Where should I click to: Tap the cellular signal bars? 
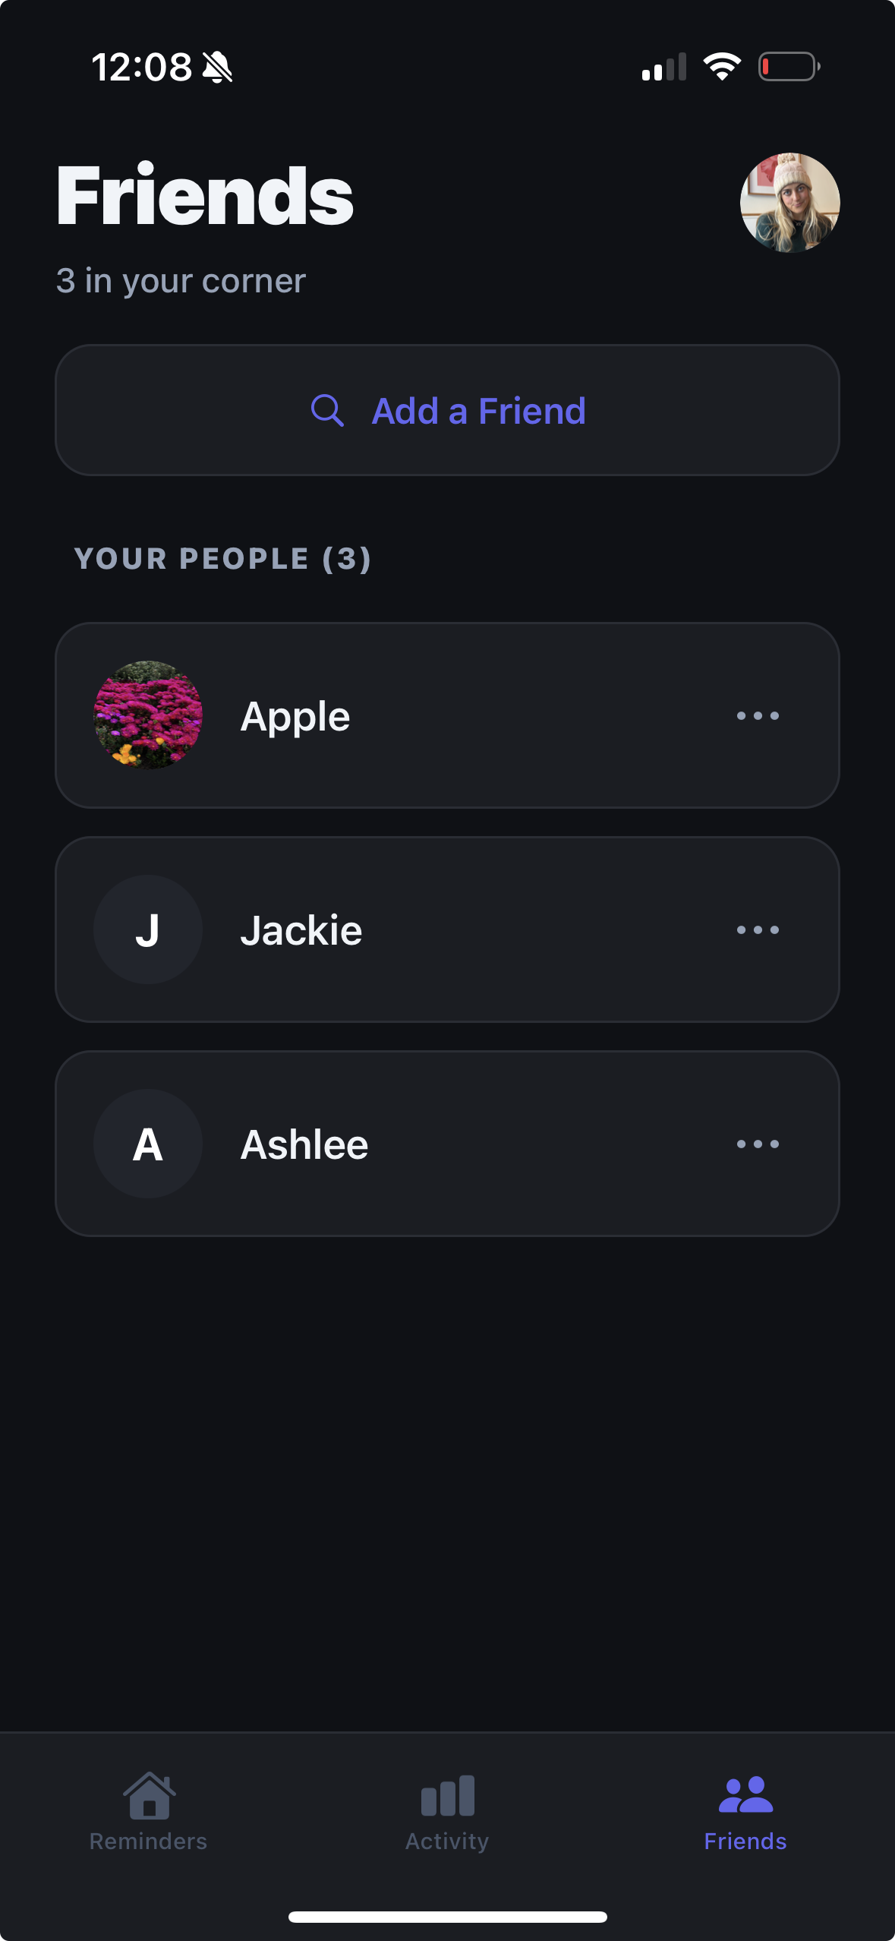(664, 67)
